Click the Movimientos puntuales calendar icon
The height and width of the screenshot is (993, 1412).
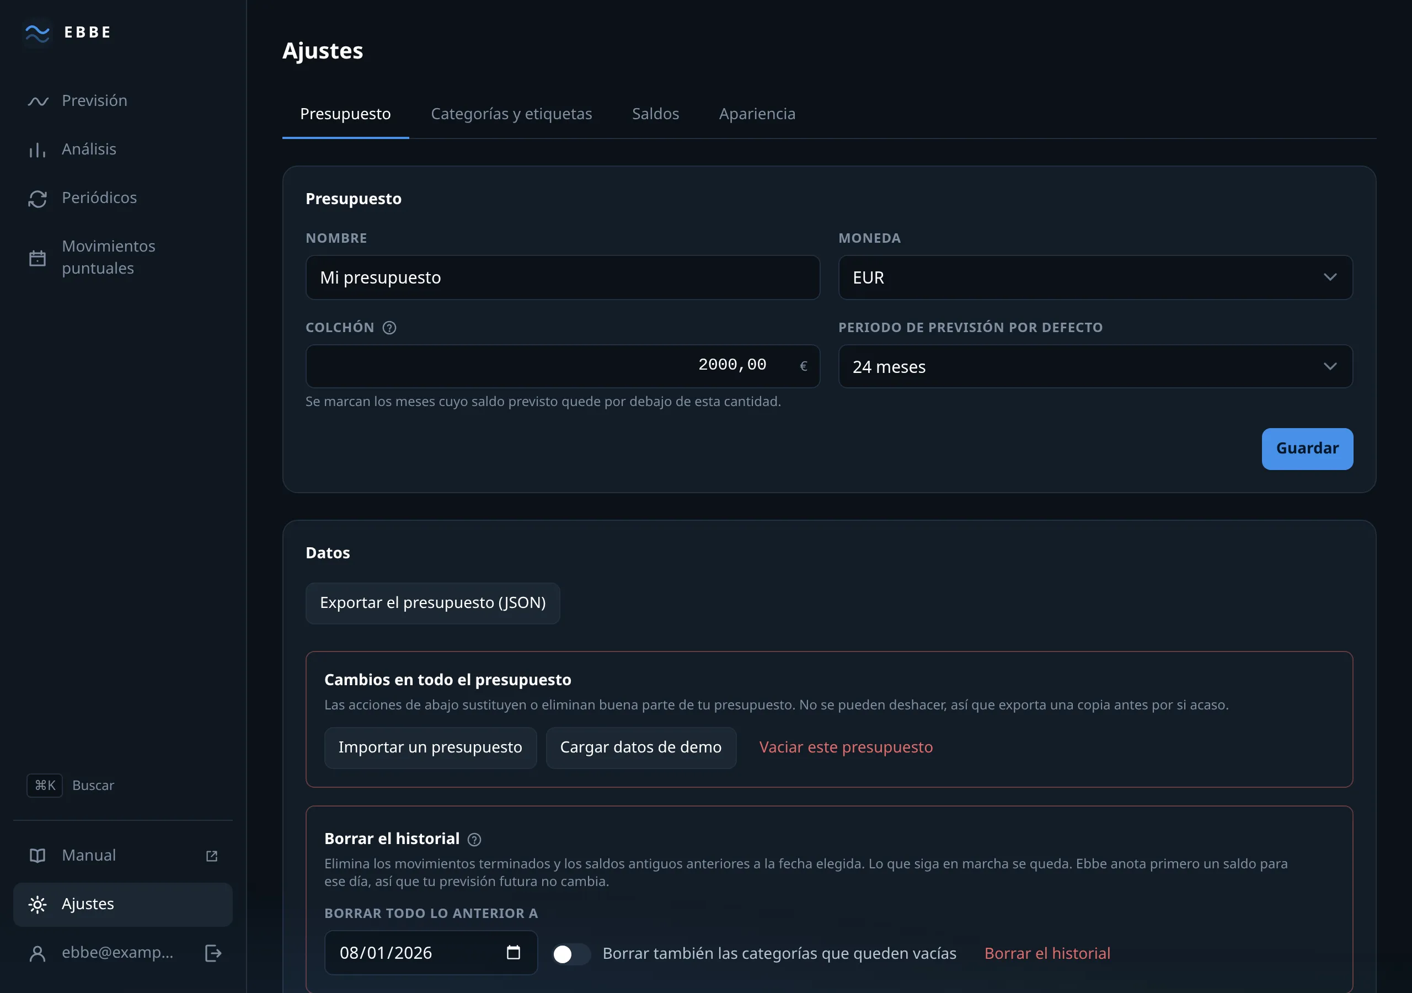pos(38,258)
